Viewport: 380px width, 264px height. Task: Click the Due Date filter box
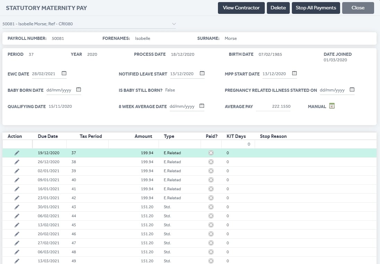tap(49, 144)
